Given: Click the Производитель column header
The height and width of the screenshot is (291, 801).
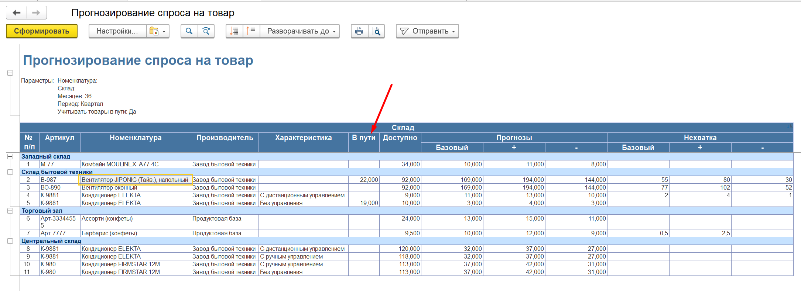Looking at the screenshot, I should [225, 142].
